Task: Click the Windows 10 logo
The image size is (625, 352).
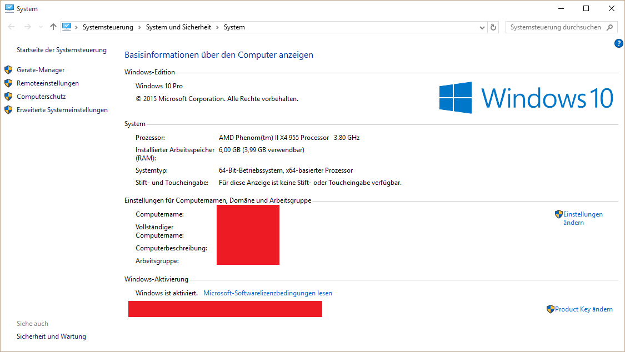Action: 526,98
